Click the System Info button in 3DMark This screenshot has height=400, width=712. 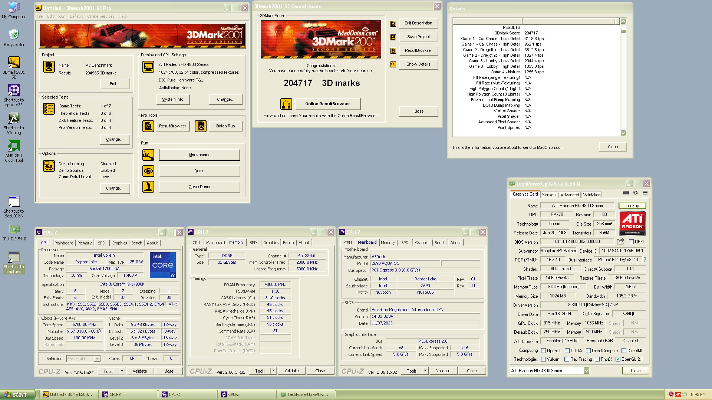pyautogui.click(x=173, y=100)
